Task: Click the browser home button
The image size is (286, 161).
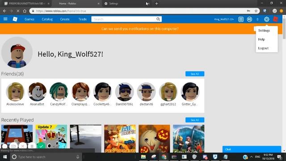Action: tap(25, 11)
